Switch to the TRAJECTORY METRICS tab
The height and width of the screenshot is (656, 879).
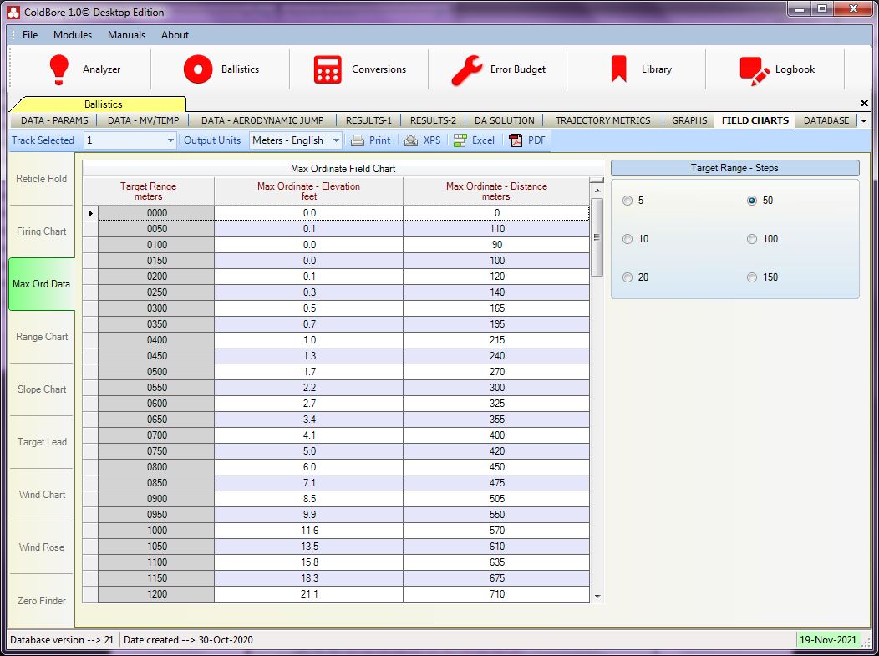click(x=603, y=120)
